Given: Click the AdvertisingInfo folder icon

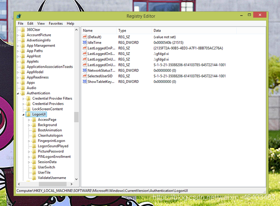Looking at the screenshot, I should (23, 40).
